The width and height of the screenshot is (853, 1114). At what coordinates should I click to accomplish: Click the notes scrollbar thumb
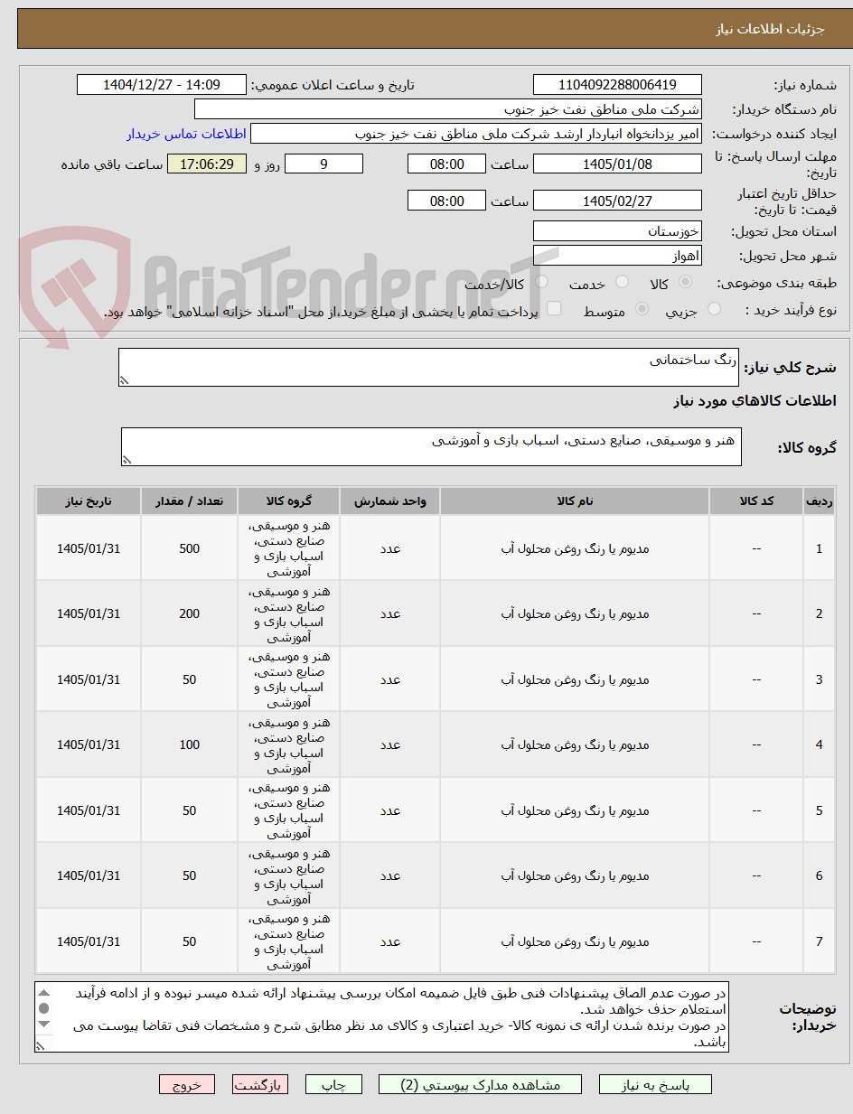(x=43, y=1008)
